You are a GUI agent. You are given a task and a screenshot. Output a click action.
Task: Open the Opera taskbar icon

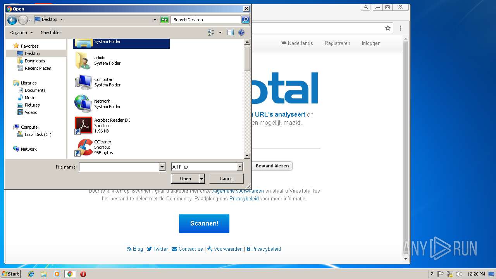point(83,274)
